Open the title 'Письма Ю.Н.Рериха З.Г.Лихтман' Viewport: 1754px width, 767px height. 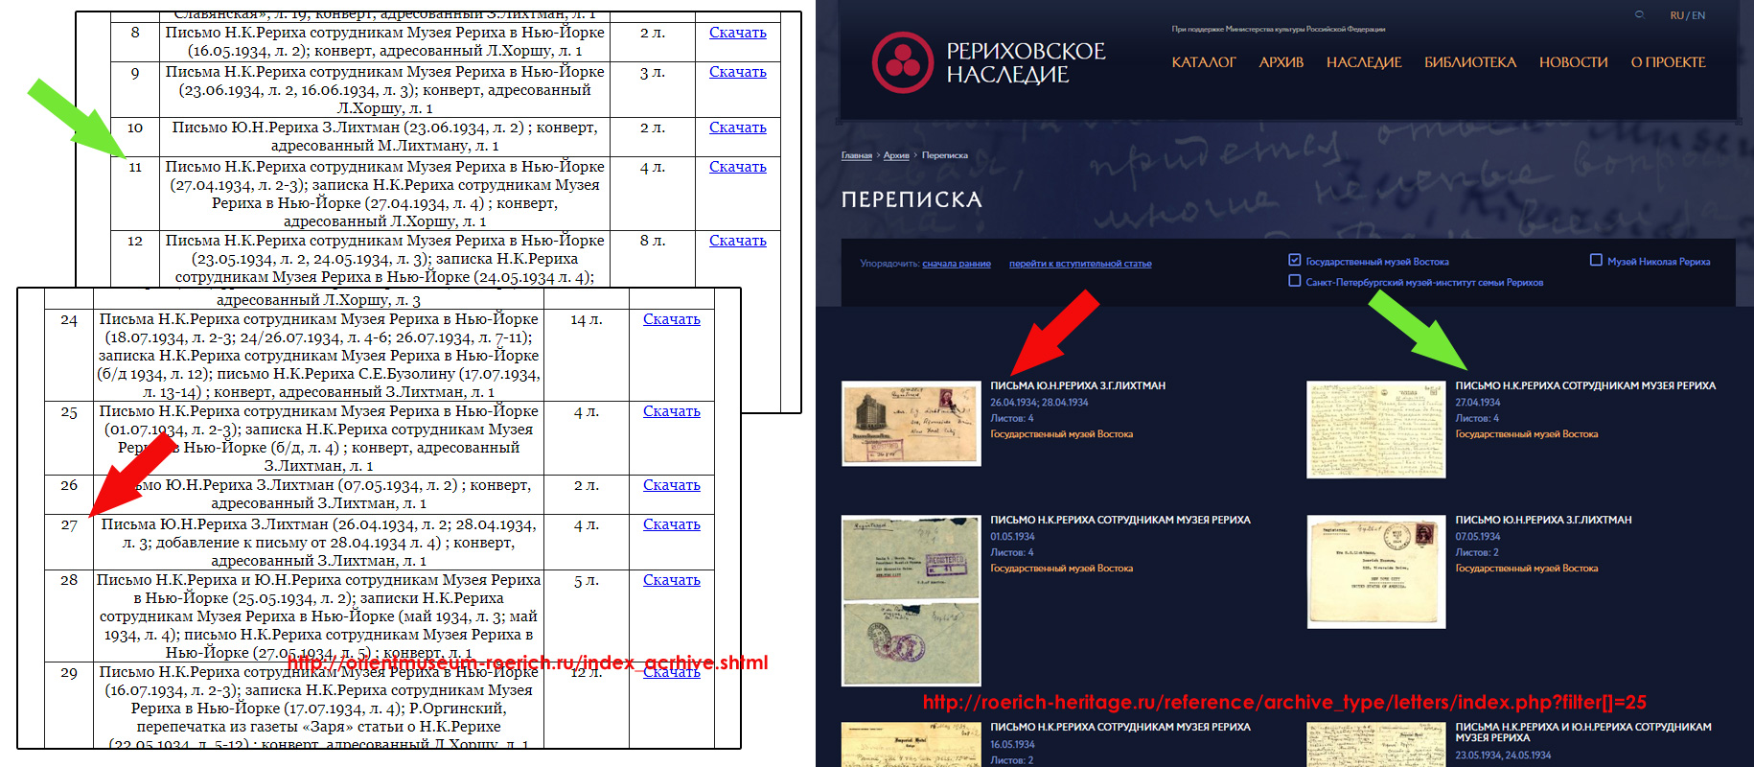coord(1078,386)
